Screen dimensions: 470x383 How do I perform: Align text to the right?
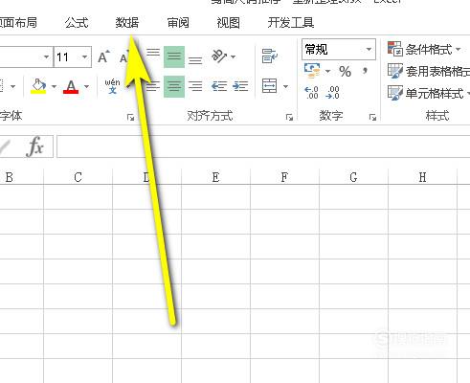[x=195, y=86]
